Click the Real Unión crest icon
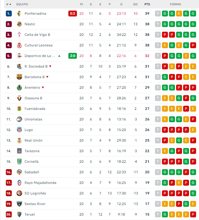This screenshot has height=220, width=199. (x=19, y=140)
